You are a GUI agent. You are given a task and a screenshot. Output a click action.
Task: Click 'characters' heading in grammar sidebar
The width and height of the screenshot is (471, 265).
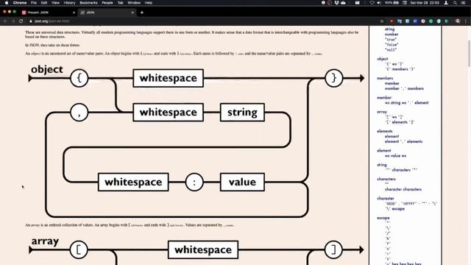click(x=386, y=179)
